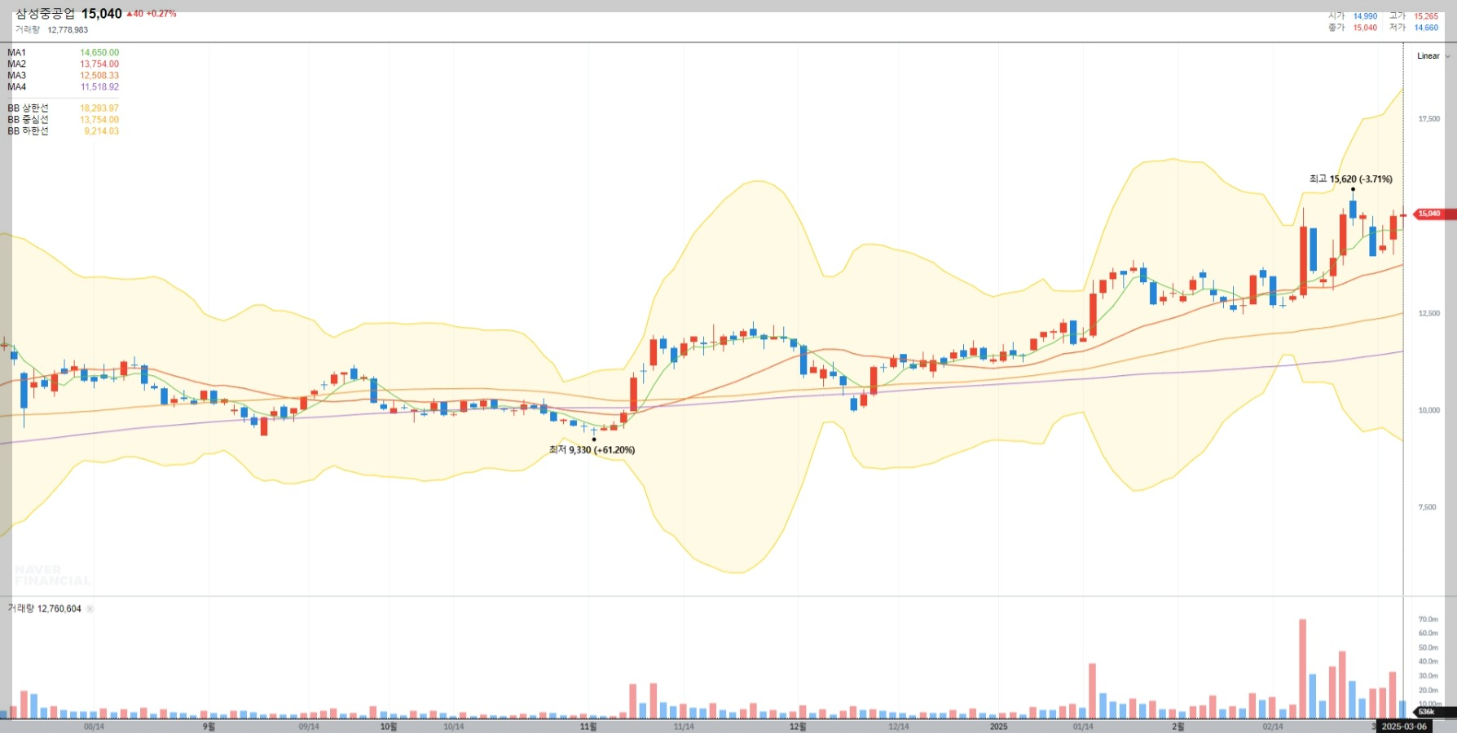Click the 10/14 date on time axis

point(454,726)
